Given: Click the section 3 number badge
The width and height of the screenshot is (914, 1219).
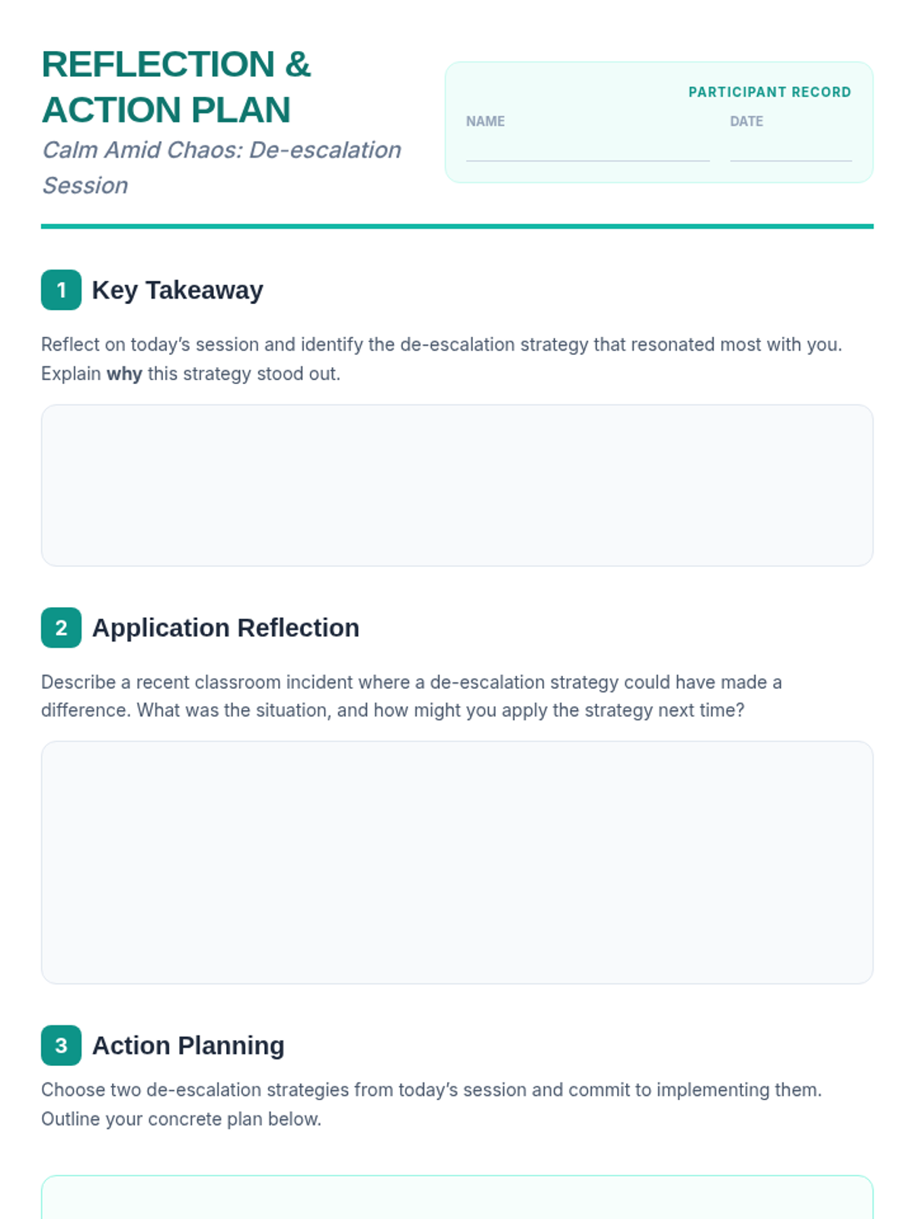Looking at the screenshot, I should (61, 1045).
